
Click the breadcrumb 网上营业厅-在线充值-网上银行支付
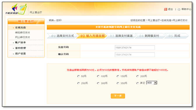pos(167,20)
